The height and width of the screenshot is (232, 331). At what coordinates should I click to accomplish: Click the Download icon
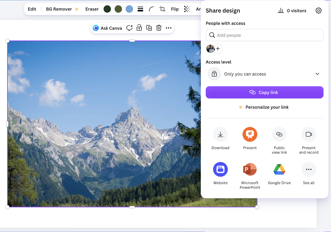click(x=220, y=134)
